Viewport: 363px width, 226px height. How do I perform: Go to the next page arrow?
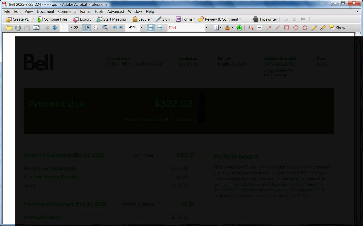pyautogui.click(x=55, y=28)
